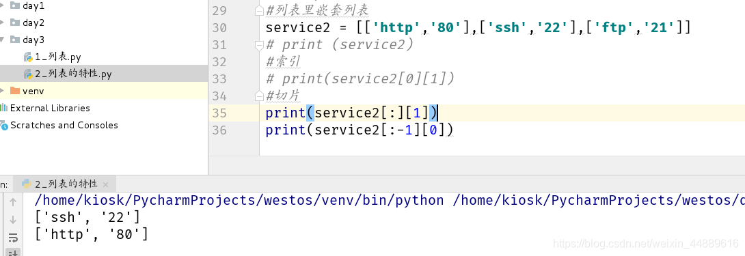Close the 2_列表的特性 run tab
This screenshot has width=745, height=256.
pyautogui.click(x=105, y=185)
